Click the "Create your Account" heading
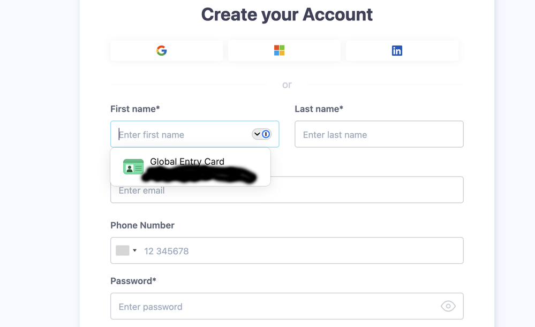535x327 pixels. [287, 14]
